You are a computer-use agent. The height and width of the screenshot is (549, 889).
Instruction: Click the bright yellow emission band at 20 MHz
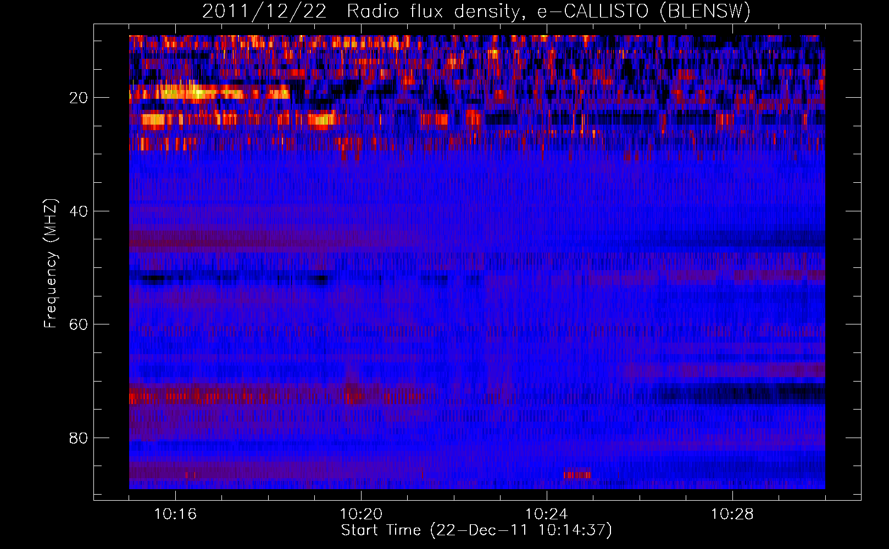209,92
